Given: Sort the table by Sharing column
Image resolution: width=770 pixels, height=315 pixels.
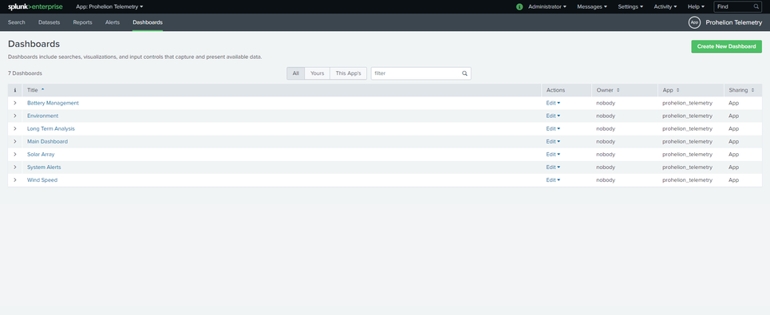Looking at the screenshot, I should click(741, 90).
